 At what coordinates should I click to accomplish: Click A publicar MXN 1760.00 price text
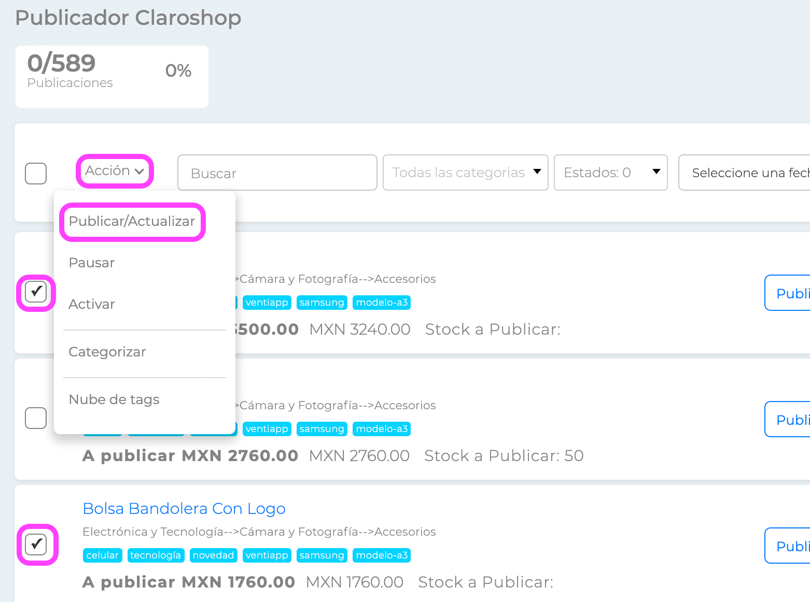tap(189, 582)
